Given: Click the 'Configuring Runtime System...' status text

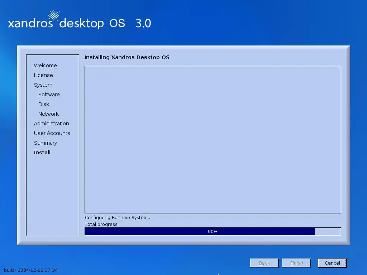Looking at the screenshot, I should [x=118, y=217].
